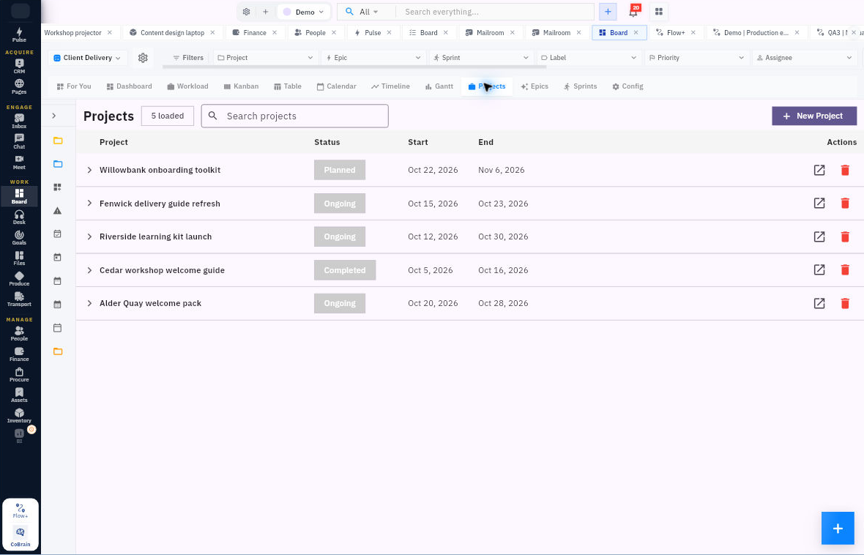Open the Sprint filter dropdown
This screenshot has height=555, width=864.
(481, 57)
